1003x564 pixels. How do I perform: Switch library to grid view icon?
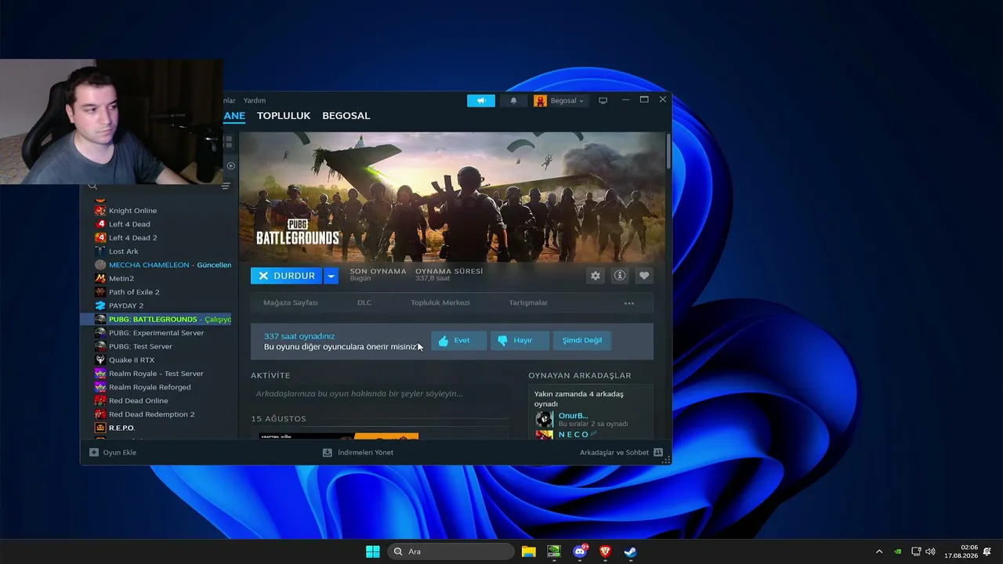tap(228, 142)
